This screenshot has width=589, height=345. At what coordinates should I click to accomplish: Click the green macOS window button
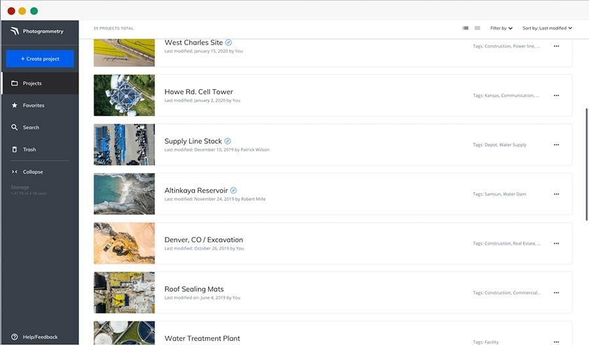click(x=34, y=11)
